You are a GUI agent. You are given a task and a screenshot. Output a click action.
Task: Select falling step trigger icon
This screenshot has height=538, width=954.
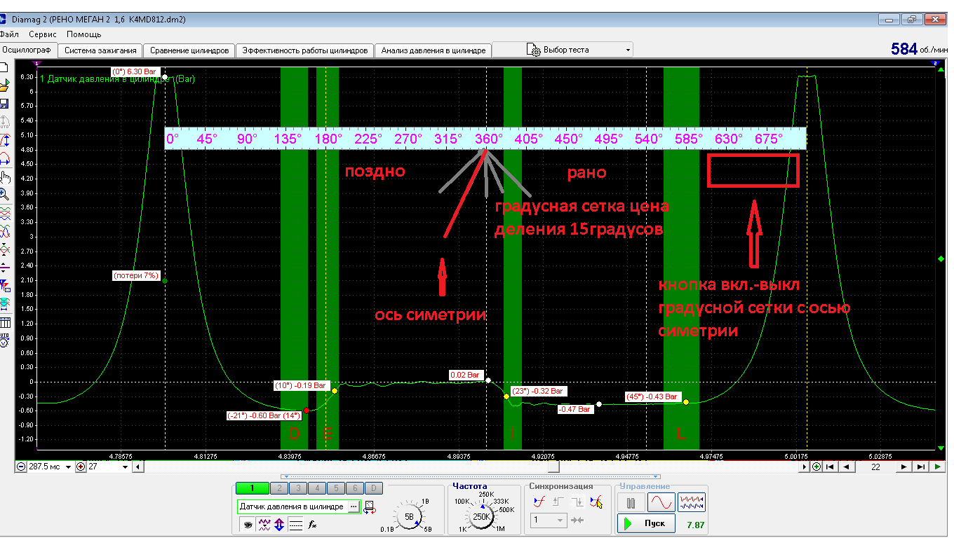coord(577,502)
